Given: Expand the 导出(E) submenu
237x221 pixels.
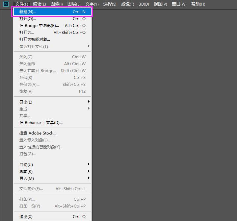Looking at the screenshot, I should click(x=52, y=102).
